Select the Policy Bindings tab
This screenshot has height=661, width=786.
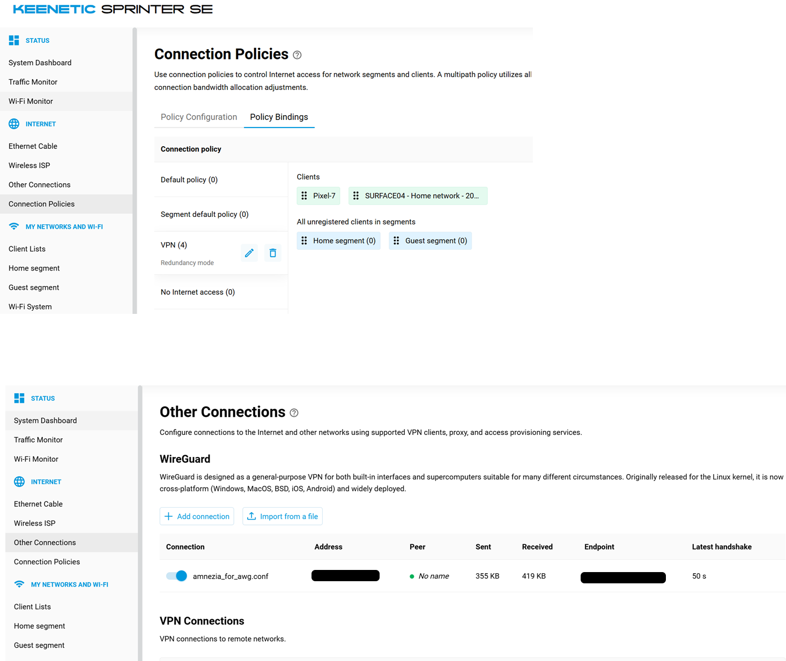tap(279, 117)
